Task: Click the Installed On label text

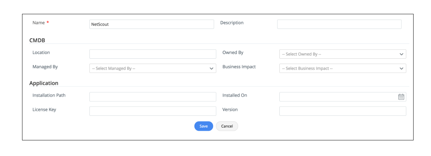Action: 235,95
